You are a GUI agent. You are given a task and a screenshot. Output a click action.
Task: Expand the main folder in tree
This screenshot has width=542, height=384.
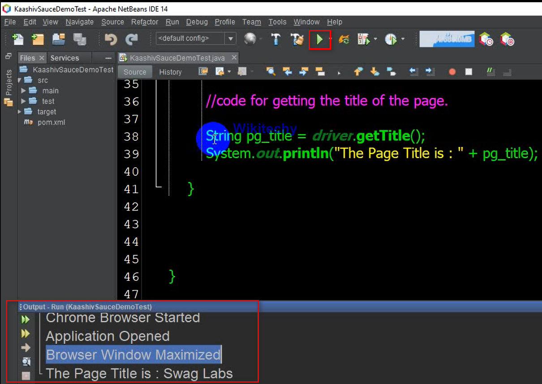pyautogui.click(x=24, y=91)
